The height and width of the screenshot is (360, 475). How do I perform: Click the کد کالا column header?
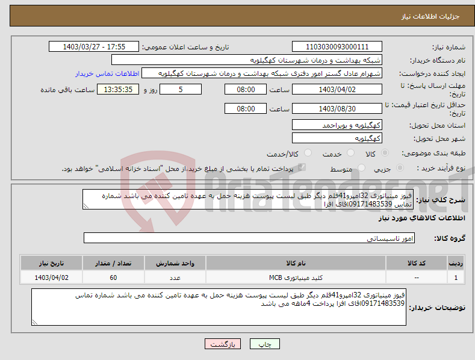point(417,263)
